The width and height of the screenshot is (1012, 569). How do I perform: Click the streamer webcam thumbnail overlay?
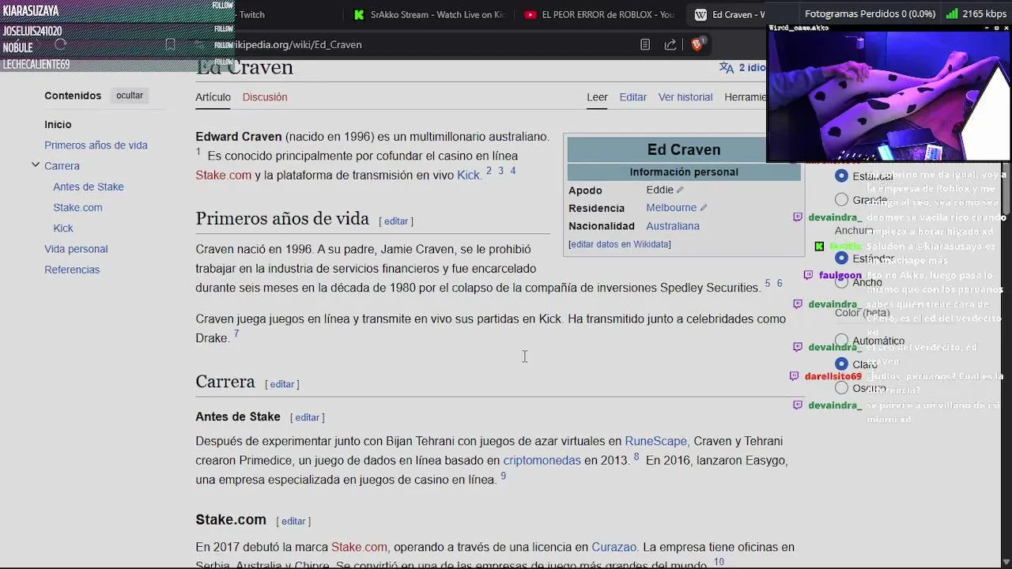889,95
